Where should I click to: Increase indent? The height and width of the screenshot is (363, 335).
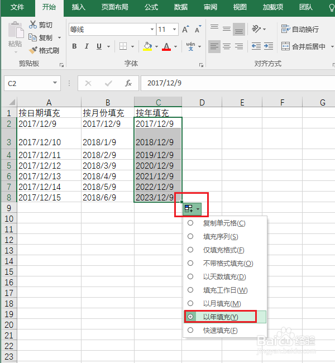point(269,46)
